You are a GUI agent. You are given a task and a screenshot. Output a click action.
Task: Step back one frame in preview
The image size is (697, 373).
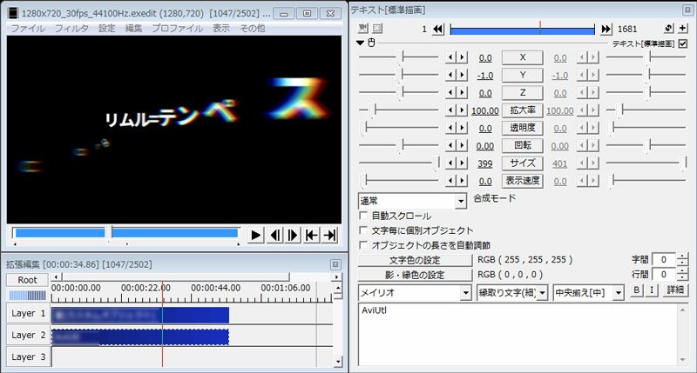pos(274,235)
